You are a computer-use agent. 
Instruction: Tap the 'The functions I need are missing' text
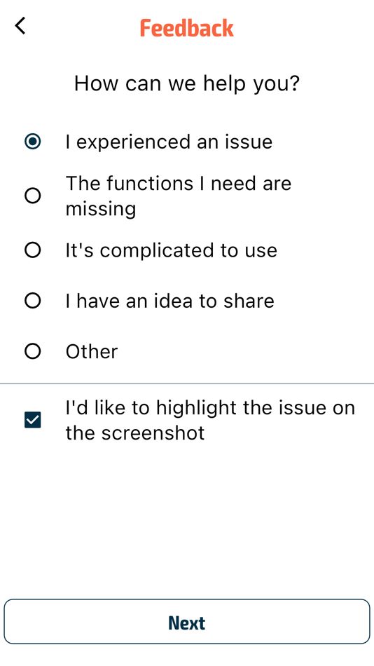click(179, 196)
